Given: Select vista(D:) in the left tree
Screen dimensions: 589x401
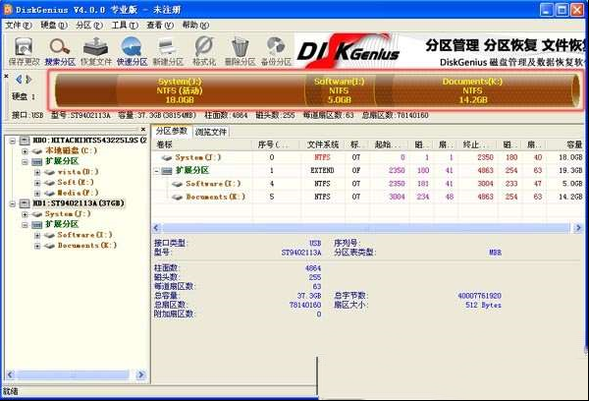Looking at the screenshot, I should coord(79,172).
